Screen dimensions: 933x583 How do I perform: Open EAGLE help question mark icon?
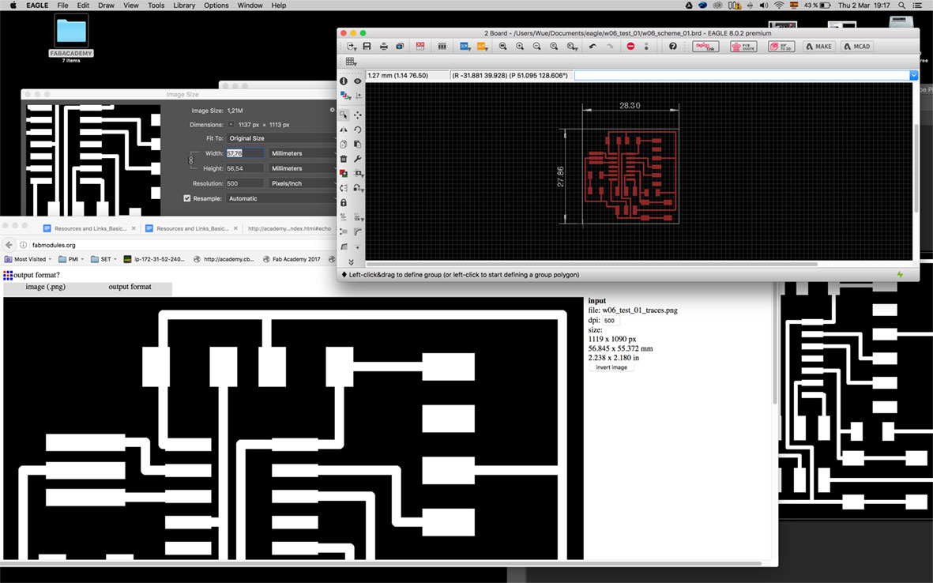point(673,47)
